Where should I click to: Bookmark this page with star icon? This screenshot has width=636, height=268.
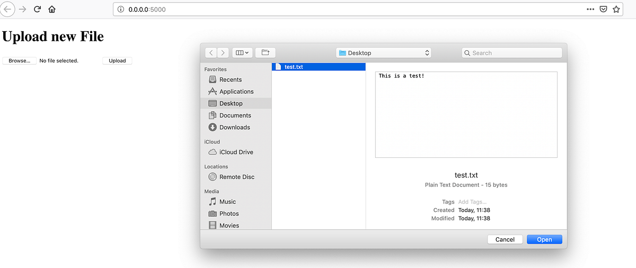coord(616,9)
